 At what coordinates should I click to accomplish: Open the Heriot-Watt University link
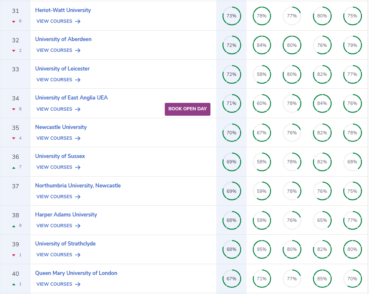63,10
